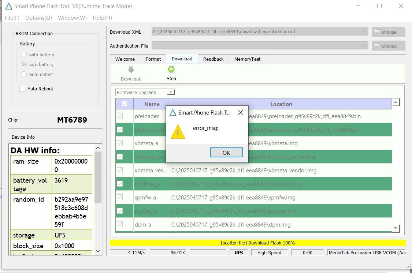Switch to the Download tab

click(x=182, y=59)
